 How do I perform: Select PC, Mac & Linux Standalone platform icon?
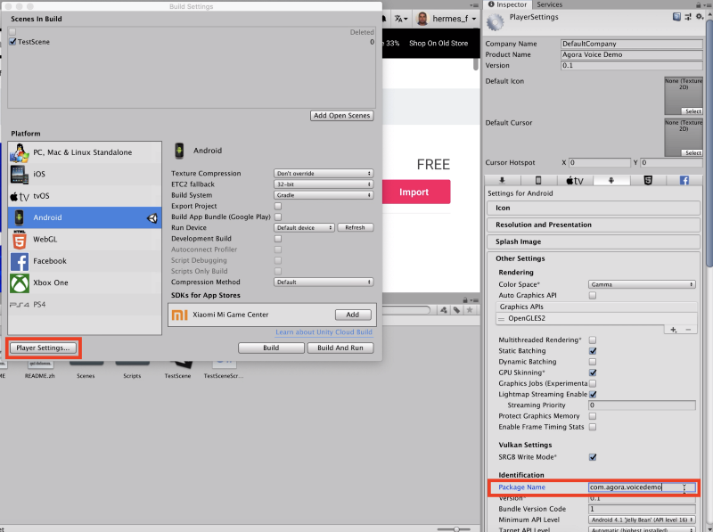pos(19,152)
